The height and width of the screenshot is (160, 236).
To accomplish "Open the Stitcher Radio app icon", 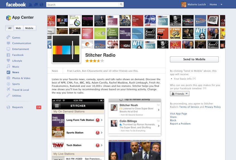I will 66,49.
